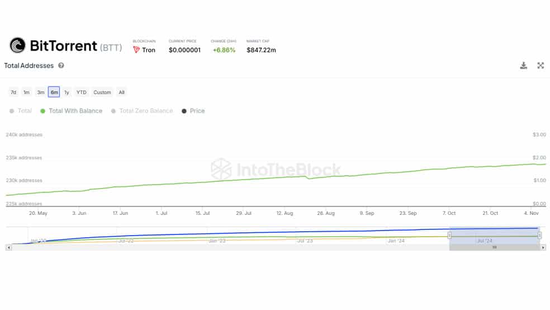Click the navigator left handle
550x310 pixels.
pos(449,236)
